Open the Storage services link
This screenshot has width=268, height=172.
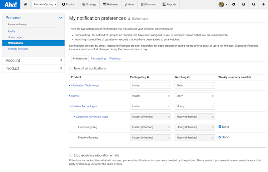pos(18,49)
